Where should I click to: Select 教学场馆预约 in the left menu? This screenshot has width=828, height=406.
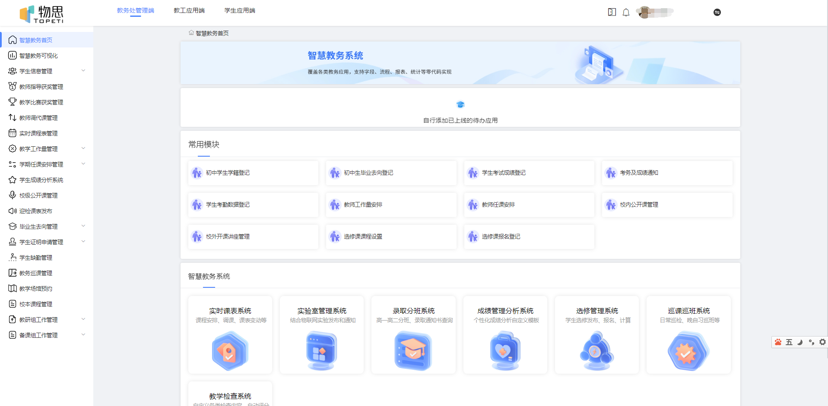(36, 288)
